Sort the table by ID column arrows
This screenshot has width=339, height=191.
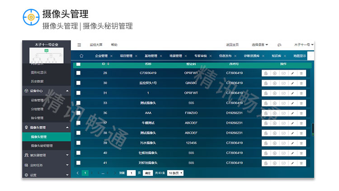[x=108, y=64]
